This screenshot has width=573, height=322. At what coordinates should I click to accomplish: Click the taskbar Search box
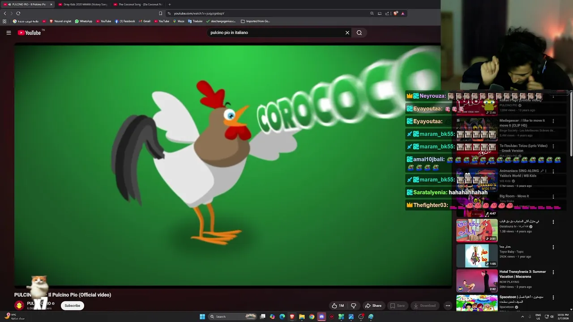tap(233, 317)
